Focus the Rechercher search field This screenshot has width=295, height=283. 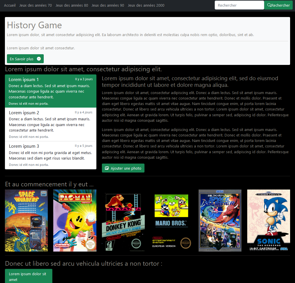(x=239, y=5)
